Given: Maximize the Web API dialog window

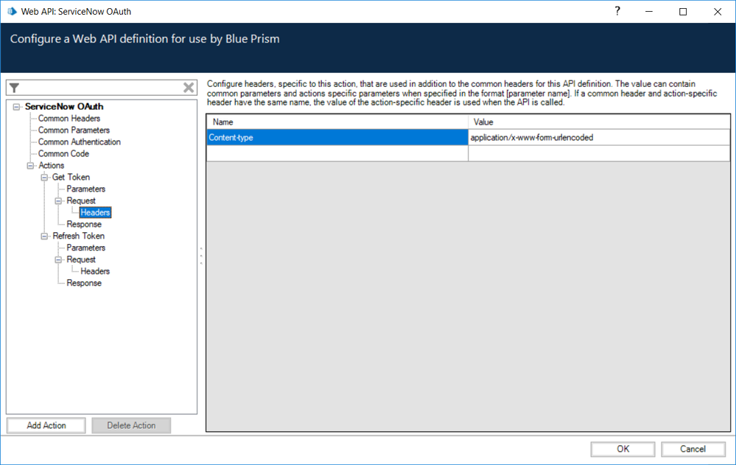Looking at the screenshot, I should coord(683,12).
